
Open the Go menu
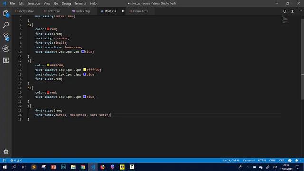(56, 3)
